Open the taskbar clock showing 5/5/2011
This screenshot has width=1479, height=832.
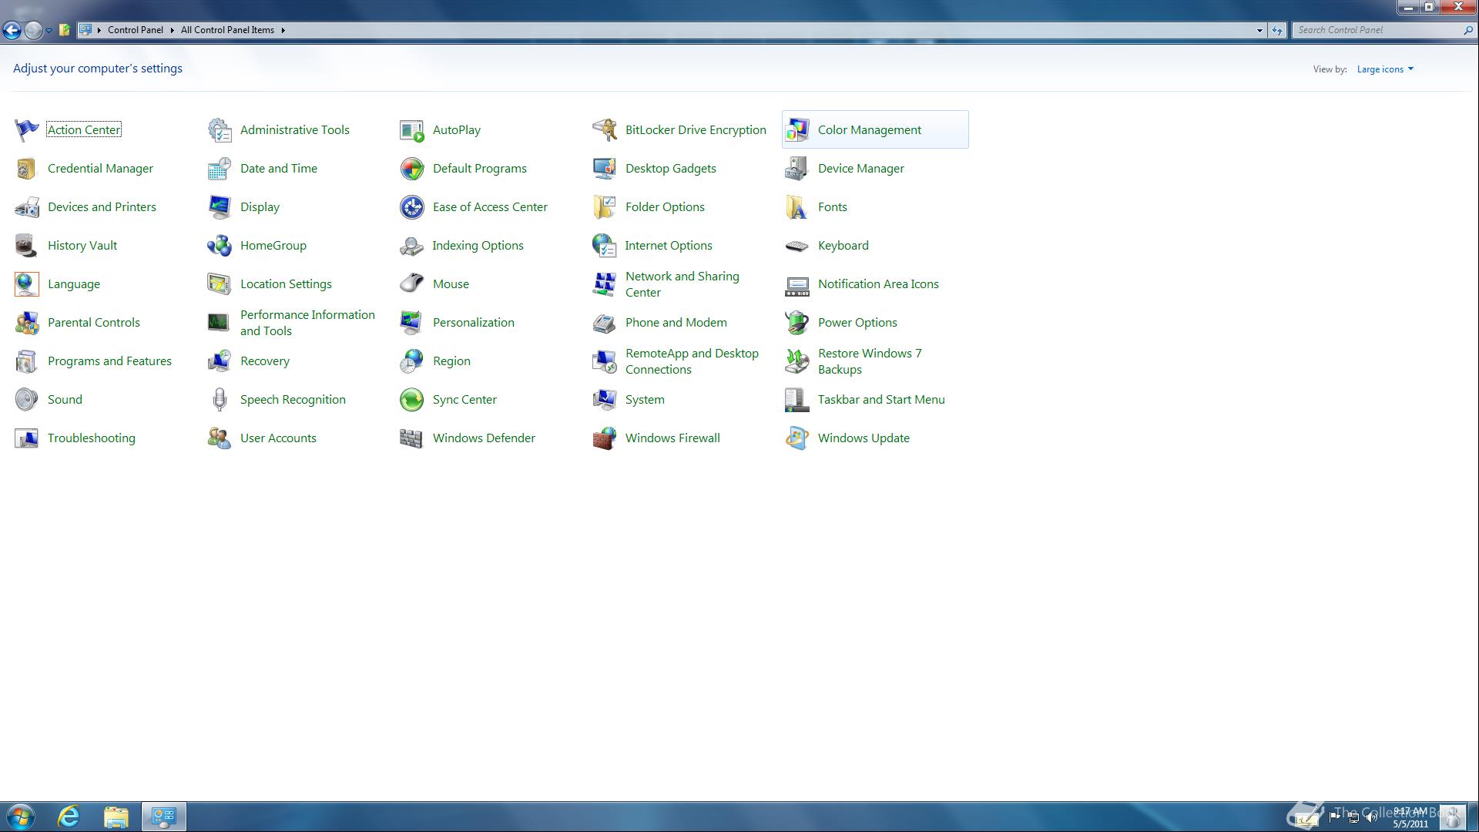[1410, 817]
